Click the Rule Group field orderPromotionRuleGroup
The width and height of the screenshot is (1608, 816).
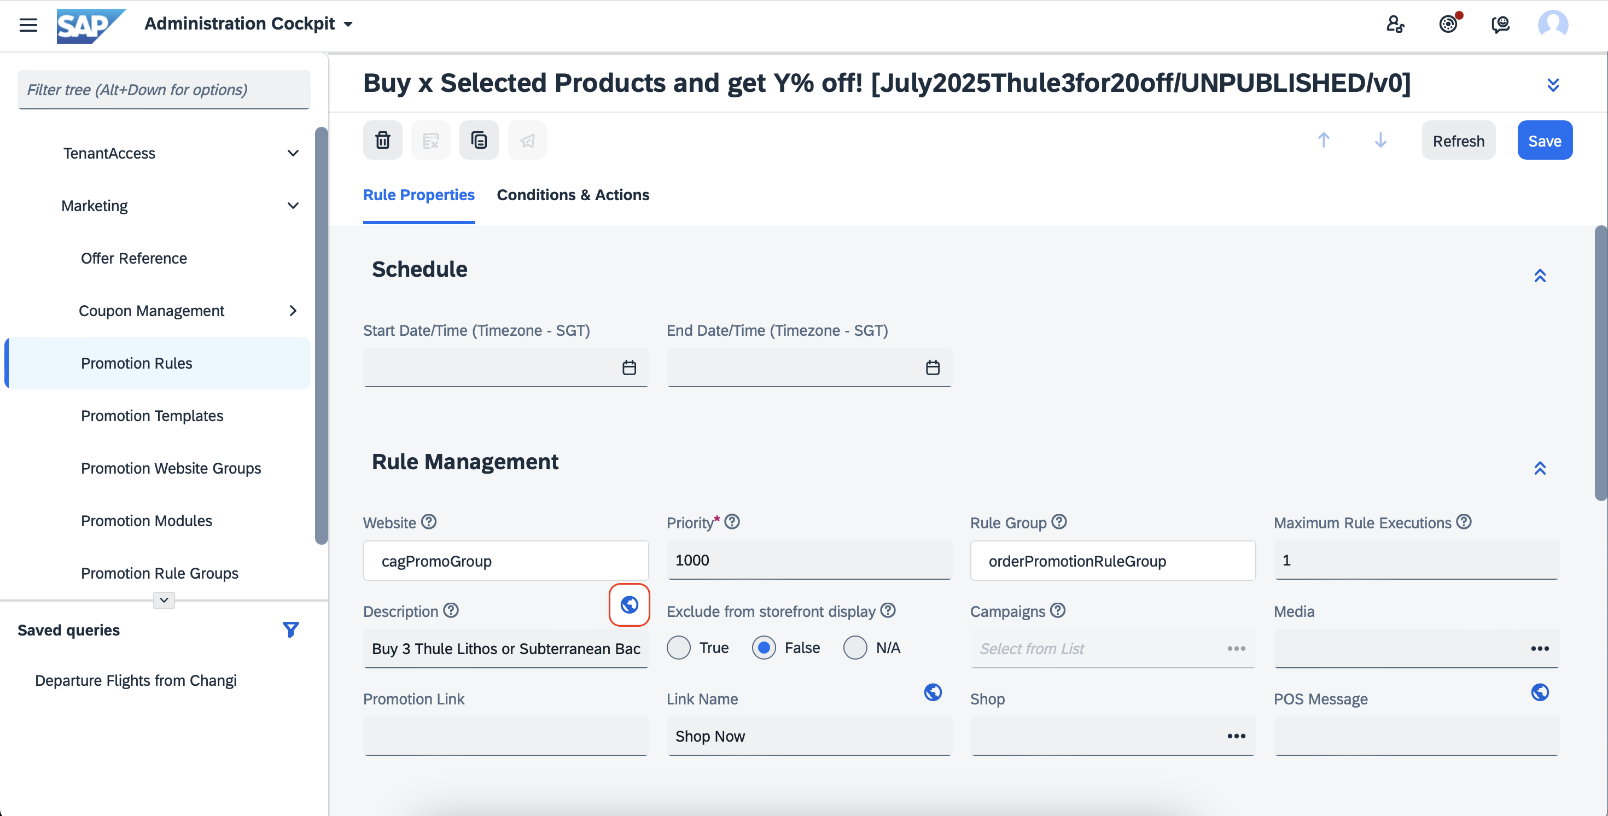(x=1112, y=560)
